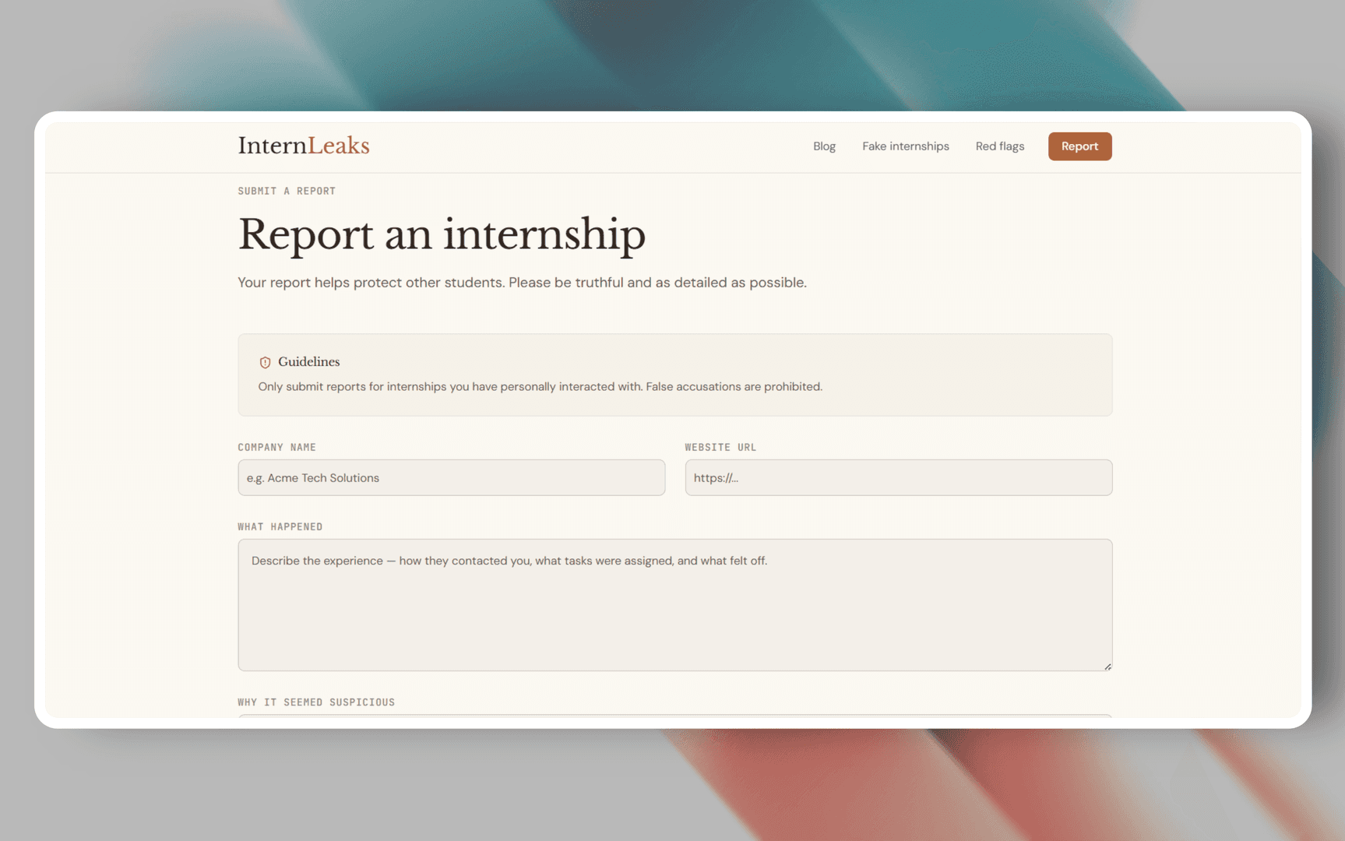Open the Red flags page
The width and height of the screenshot is (1345, 841).
pyautogui.click(x=999, y=146)
